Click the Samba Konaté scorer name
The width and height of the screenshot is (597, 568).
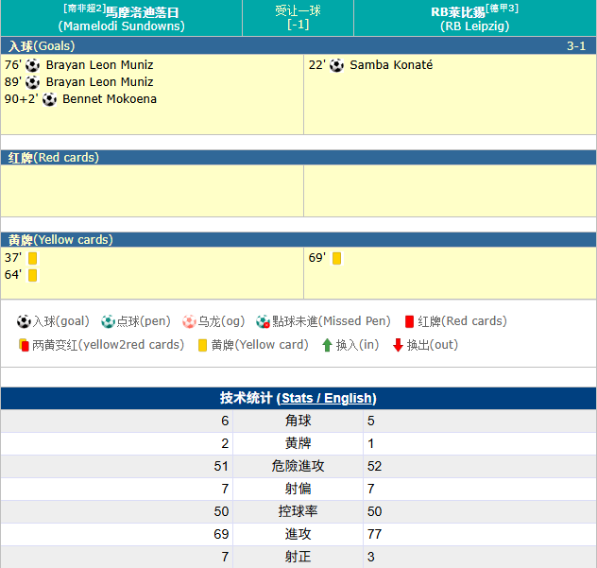pyautogui.click(x=391, y=65)
